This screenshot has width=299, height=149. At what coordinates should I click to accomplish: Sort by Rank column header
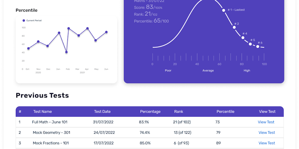click(179, 111)
